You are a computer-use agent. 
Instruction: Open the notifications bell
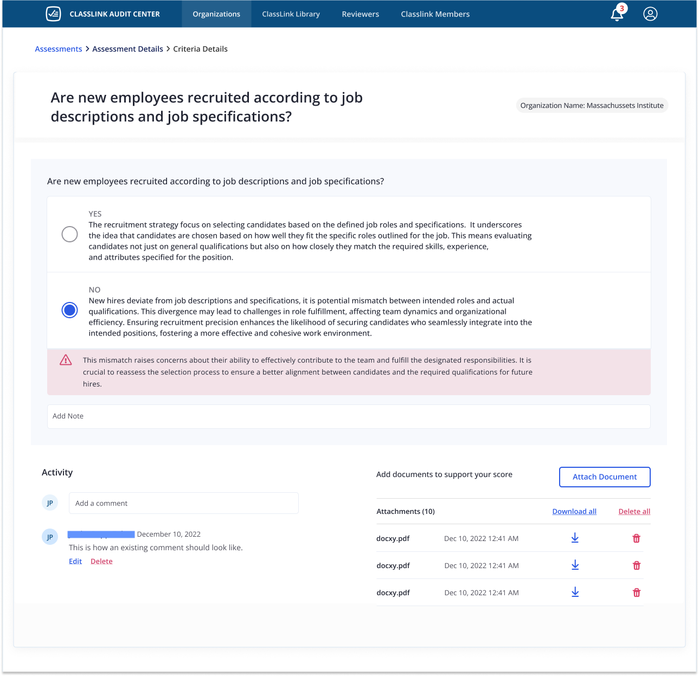tap(617, 14)
